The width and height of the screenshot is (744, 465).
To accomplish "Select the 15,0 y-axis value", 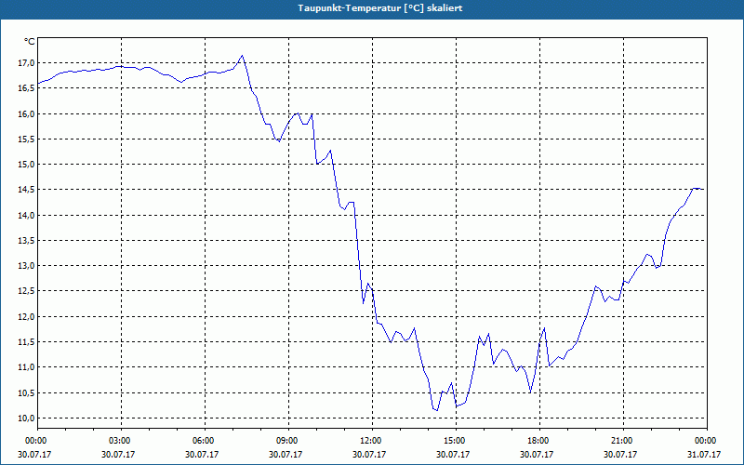I will (x=27, y=165).
